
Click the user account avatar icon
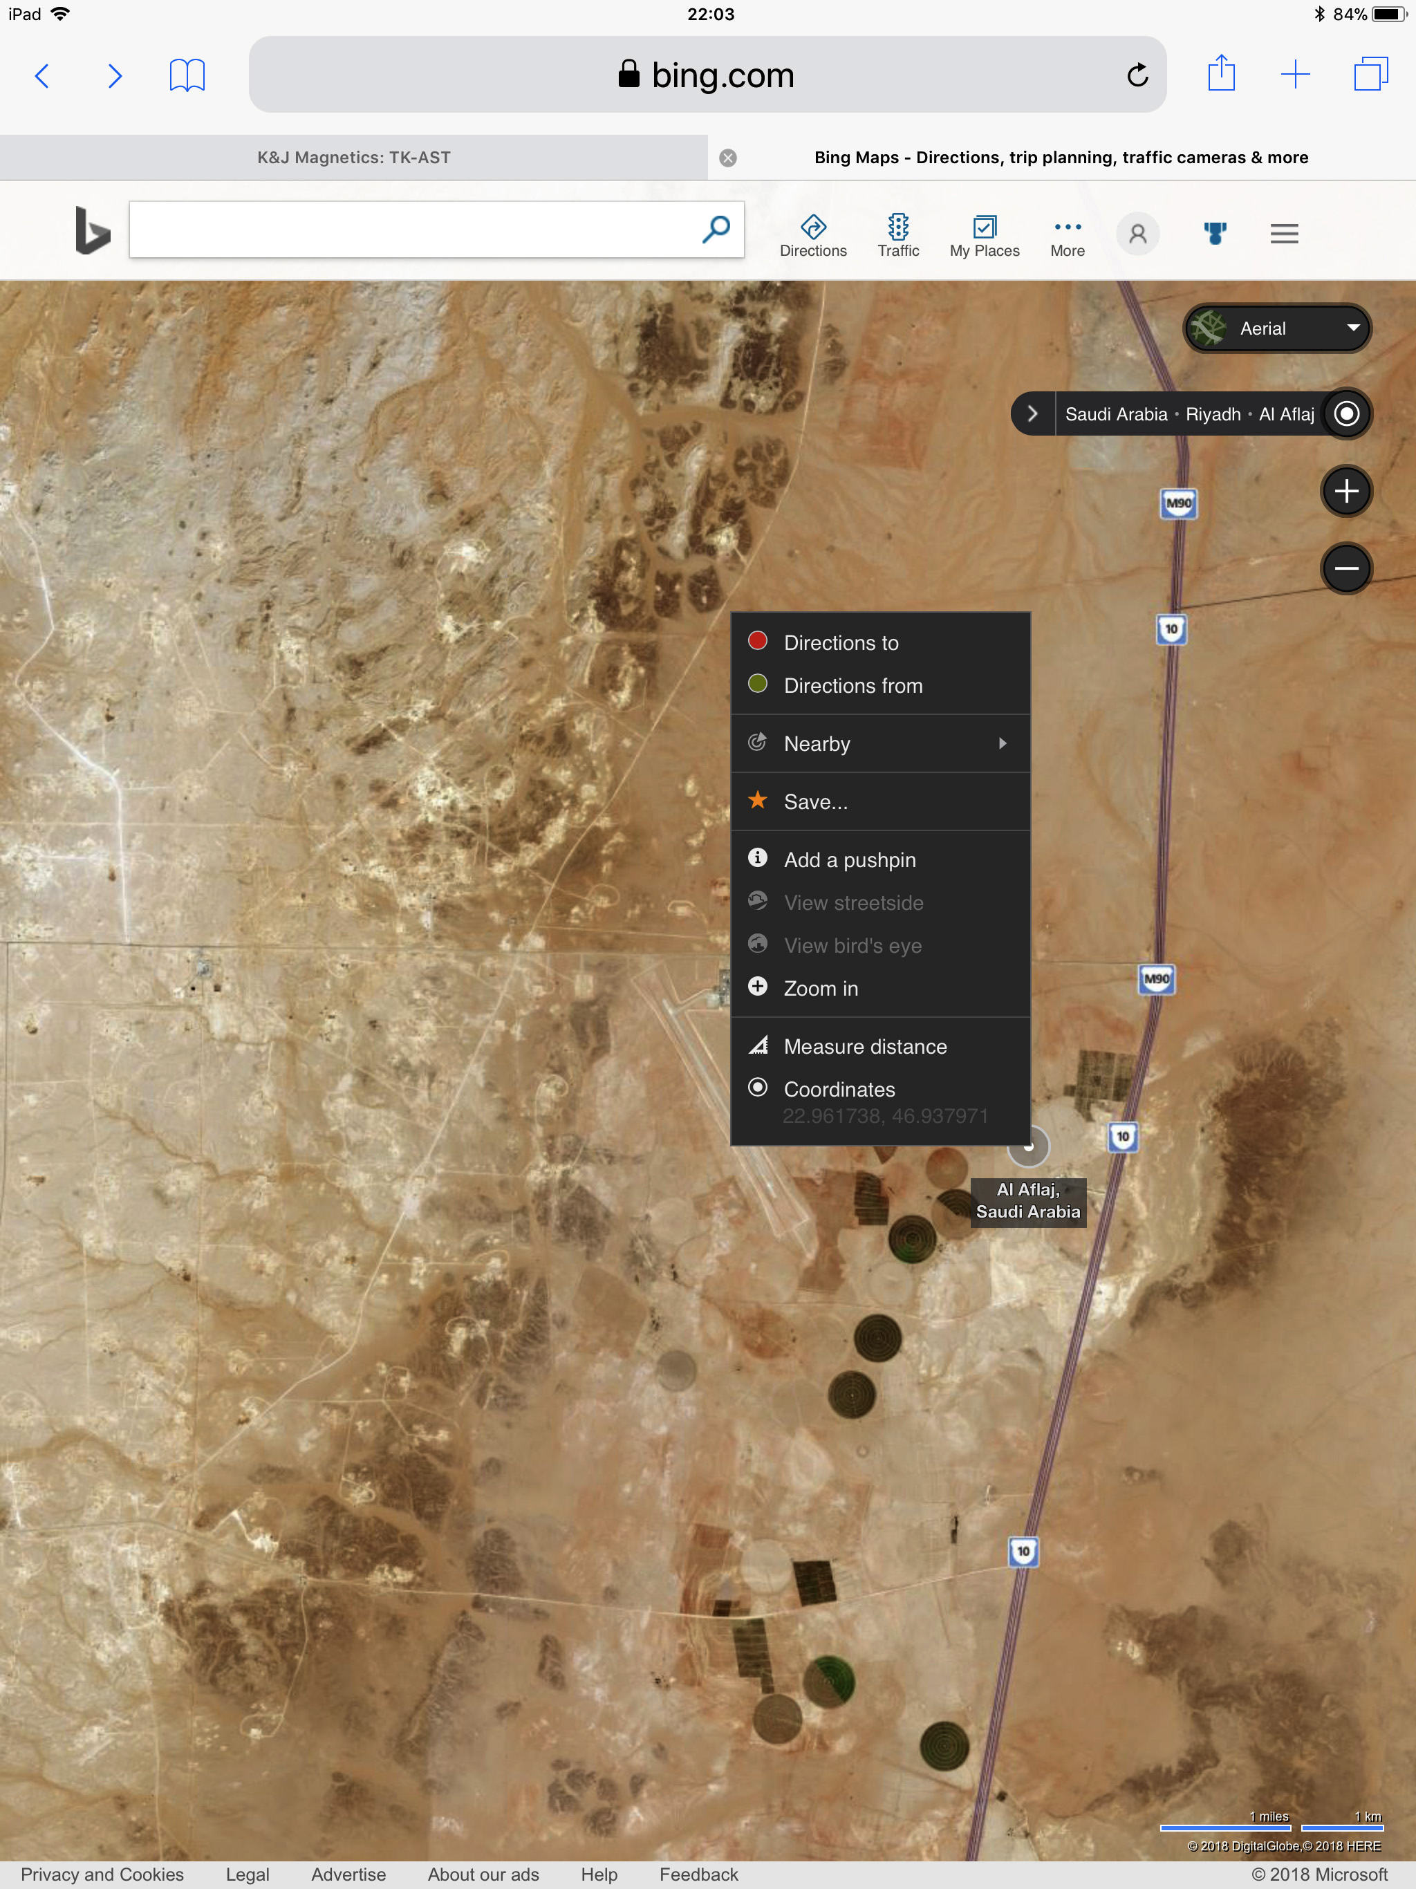tap(1137, 233)
